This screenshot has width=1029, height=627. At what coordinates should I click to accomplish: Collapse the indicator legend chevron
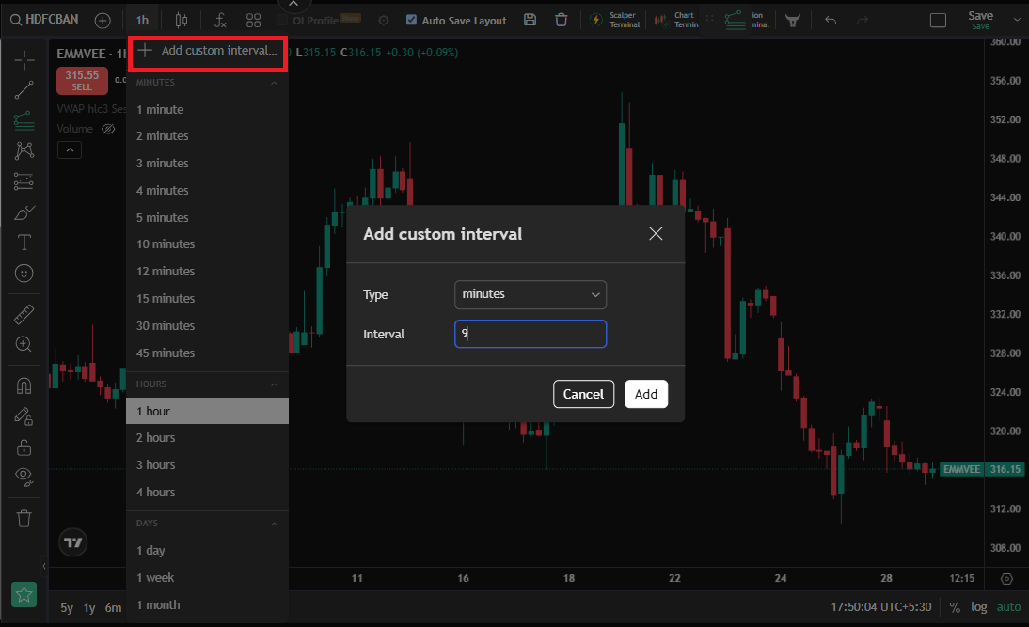coord(70,150)
